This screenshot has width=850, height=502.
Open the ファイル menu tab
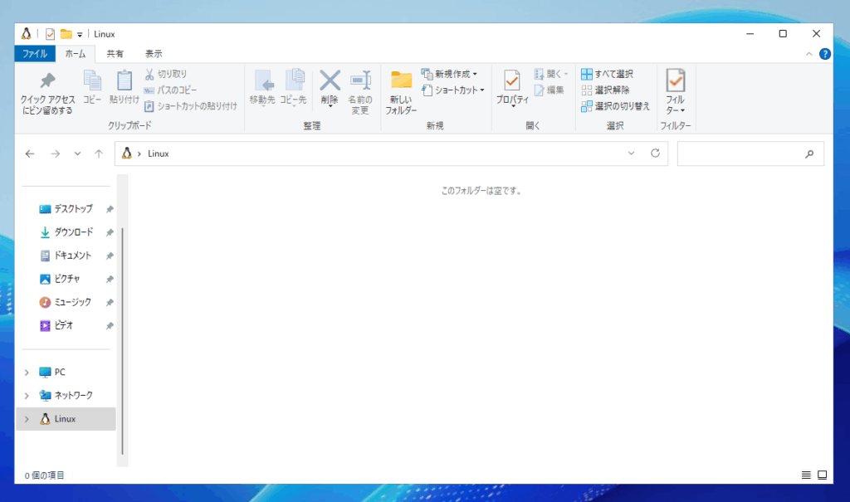click(x=35, y=54)
